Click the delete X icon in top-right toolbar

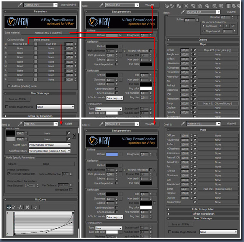pyautogui.click(x=185, y=6)
